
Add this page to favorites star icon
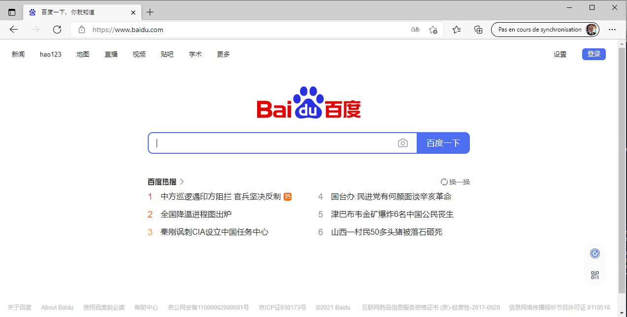[x=433, y=30]
